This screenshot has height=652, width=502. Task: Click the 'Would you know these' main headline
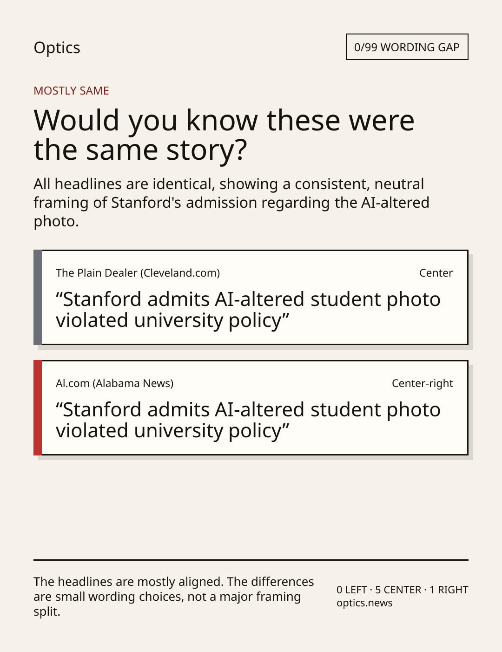click(224, 135)
